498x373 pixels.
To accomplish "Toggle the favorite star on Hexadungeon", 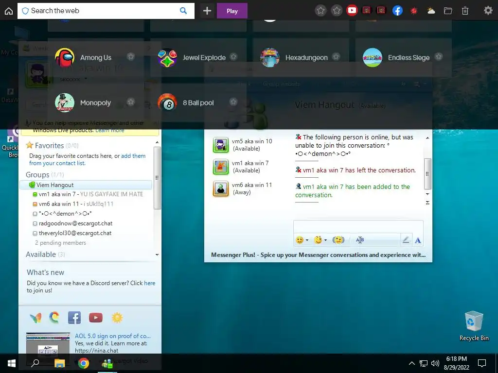I will coord(336,57).
